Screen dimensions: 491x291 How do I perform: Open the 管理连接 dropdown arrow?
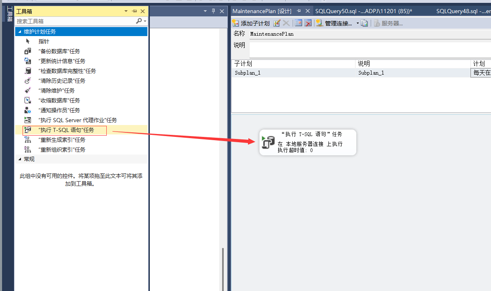coord(358,23)
